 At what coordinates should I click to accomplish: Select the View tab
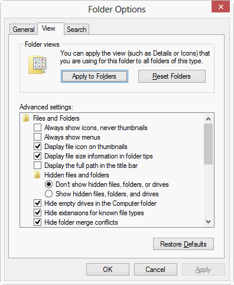click(51, 28)
